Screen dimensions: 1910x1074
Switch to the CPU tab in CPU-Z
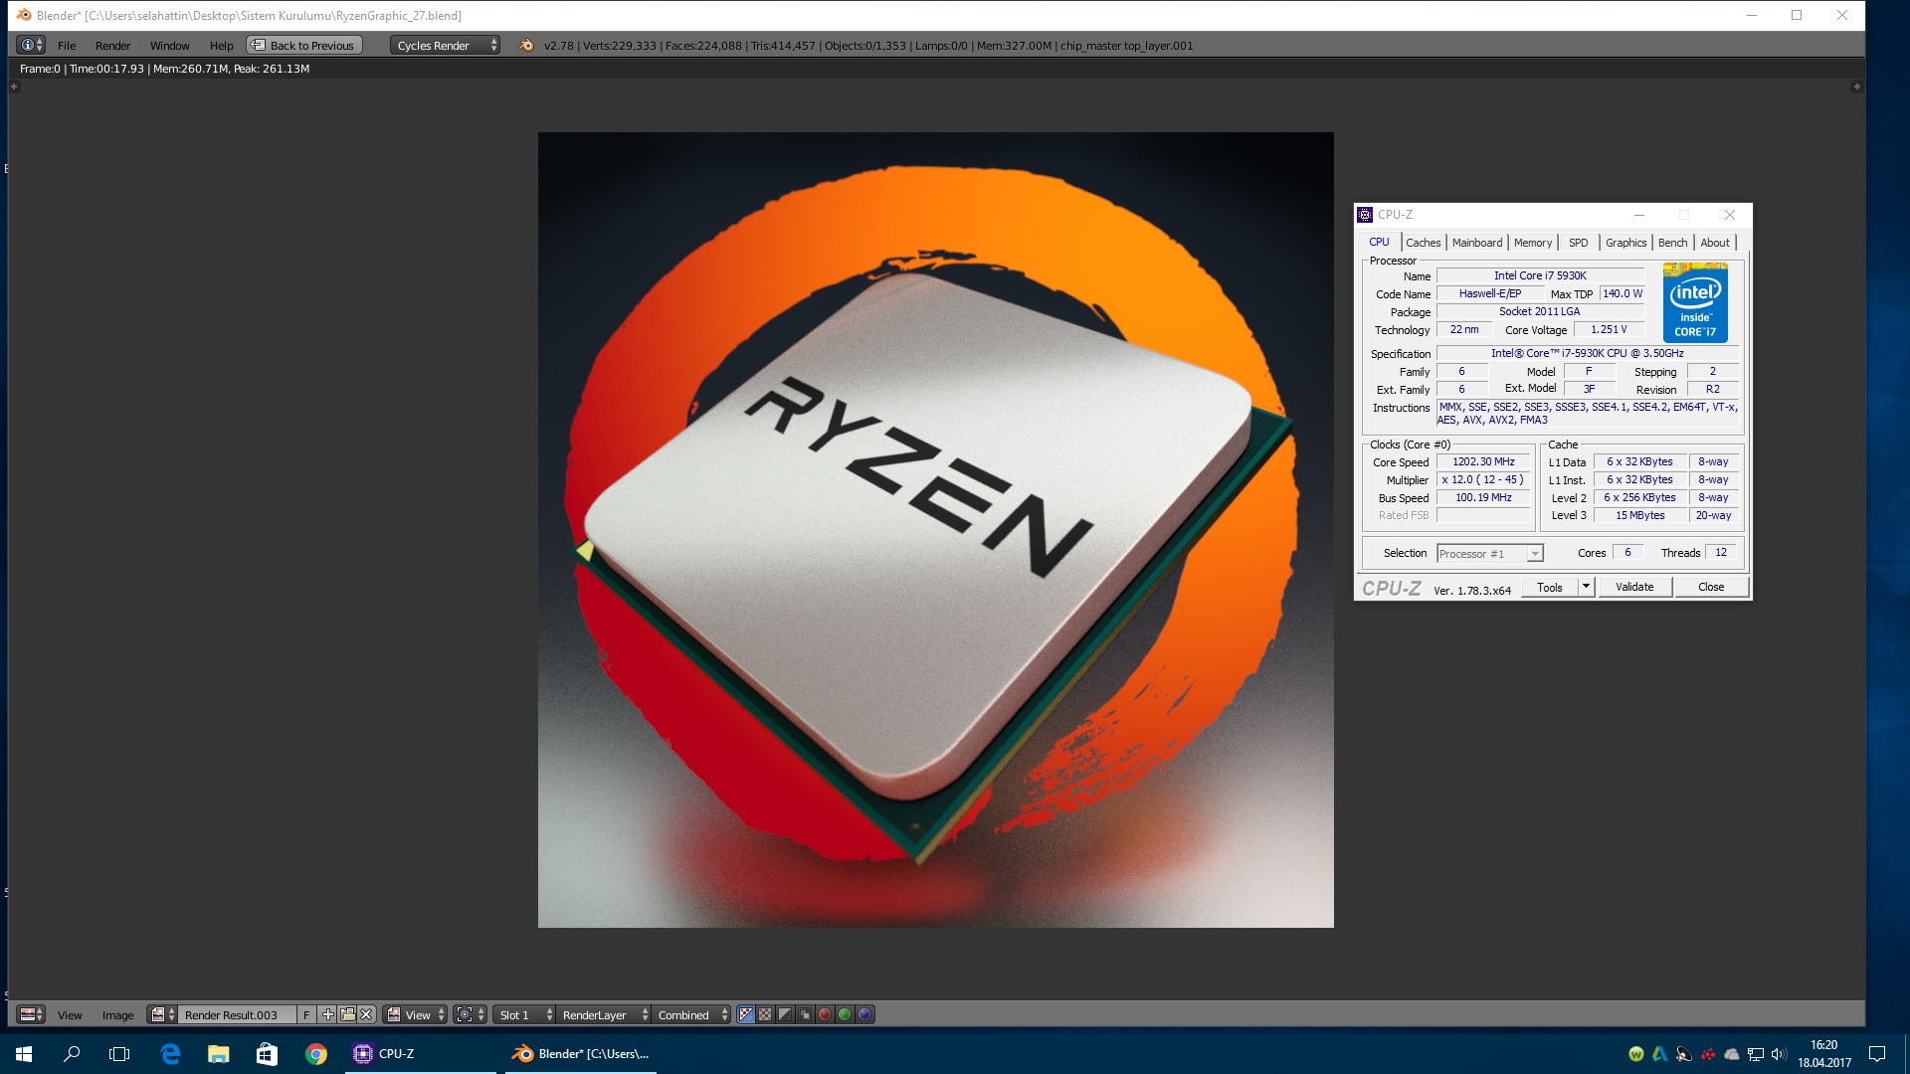1379,242
